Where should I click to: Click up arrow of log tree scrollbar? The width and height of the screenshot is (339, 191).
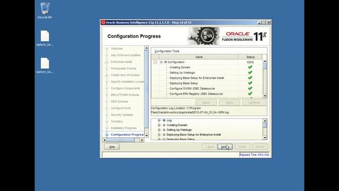coord(265,120)
